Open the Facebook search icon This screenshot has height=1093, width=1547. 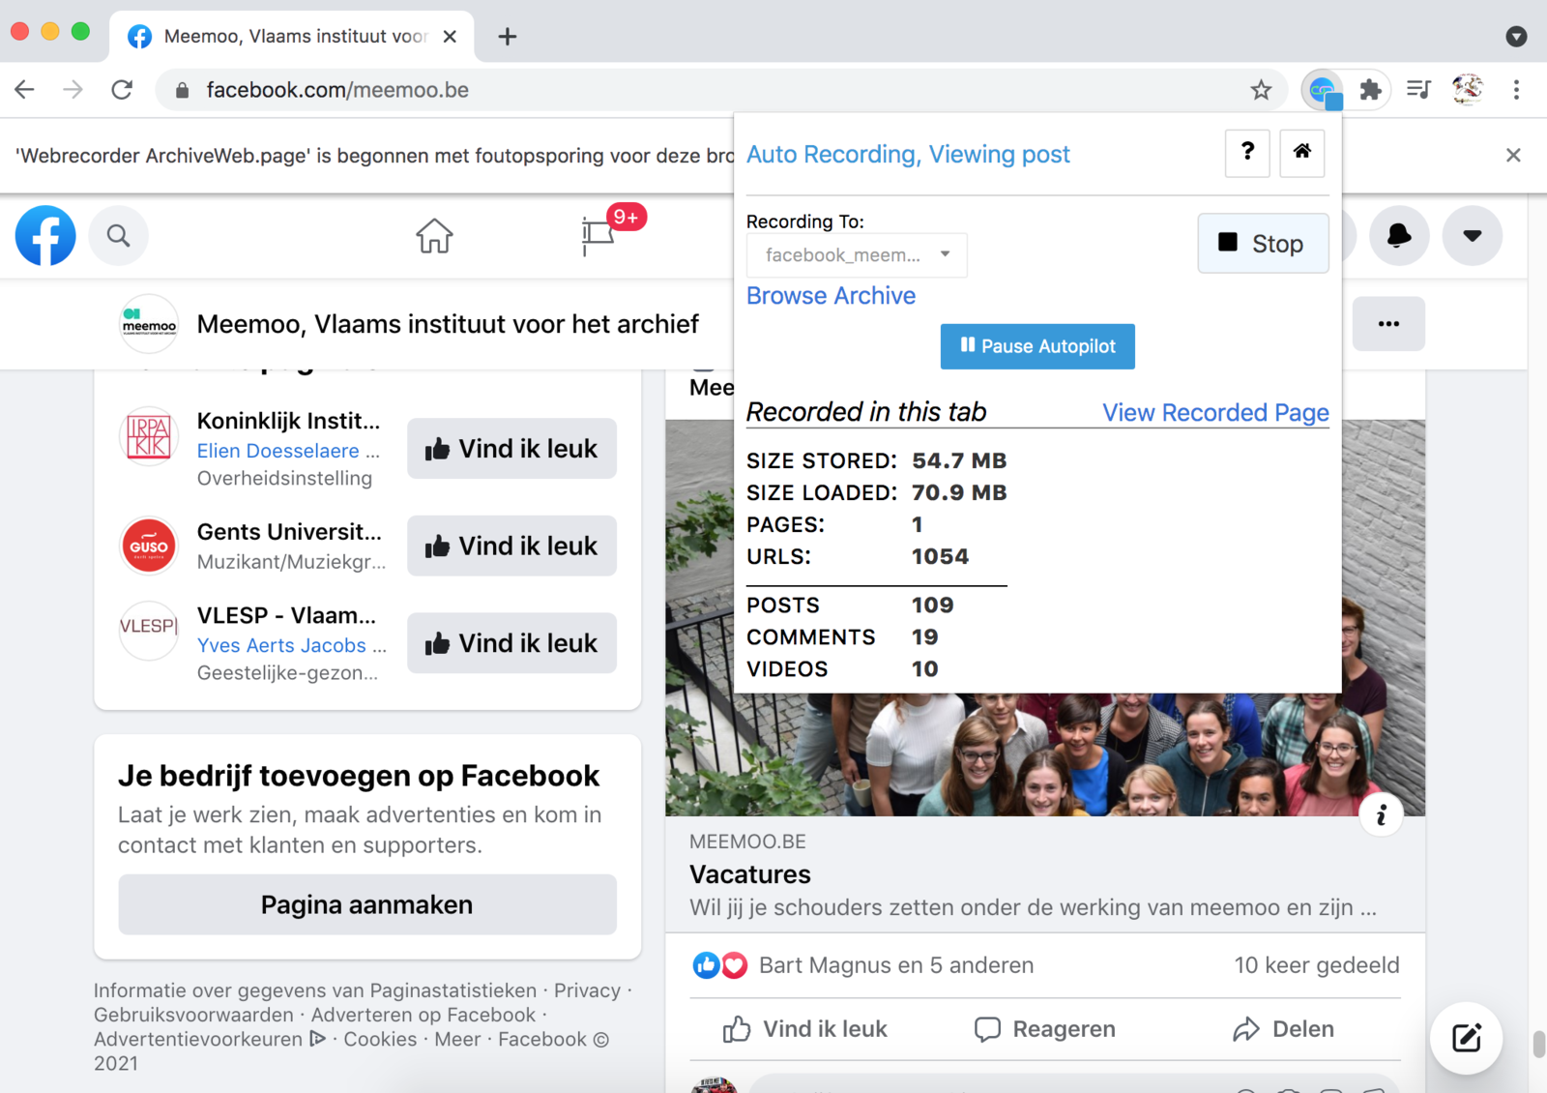pyautogui.click(x=118, y=235)
